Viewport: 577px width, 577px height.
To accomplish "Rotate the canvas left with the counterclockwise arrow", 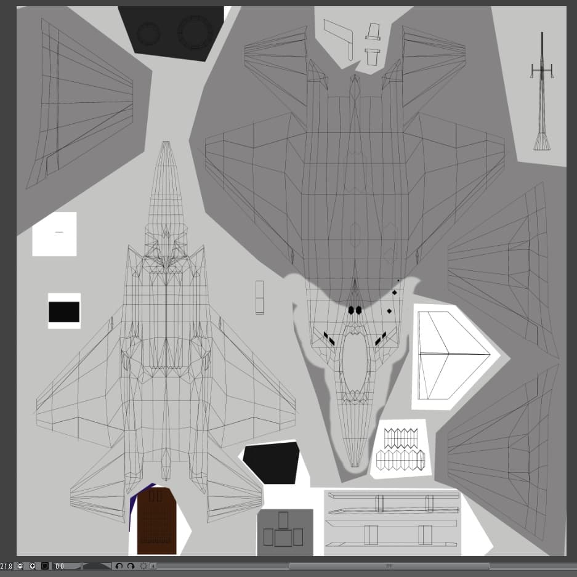I will [119, 566].
